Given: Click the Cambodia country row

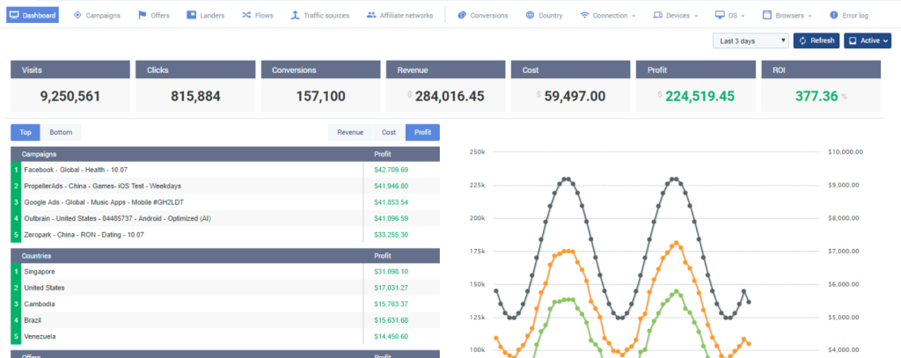Looking at the screenshot, I should pos(225,303).
